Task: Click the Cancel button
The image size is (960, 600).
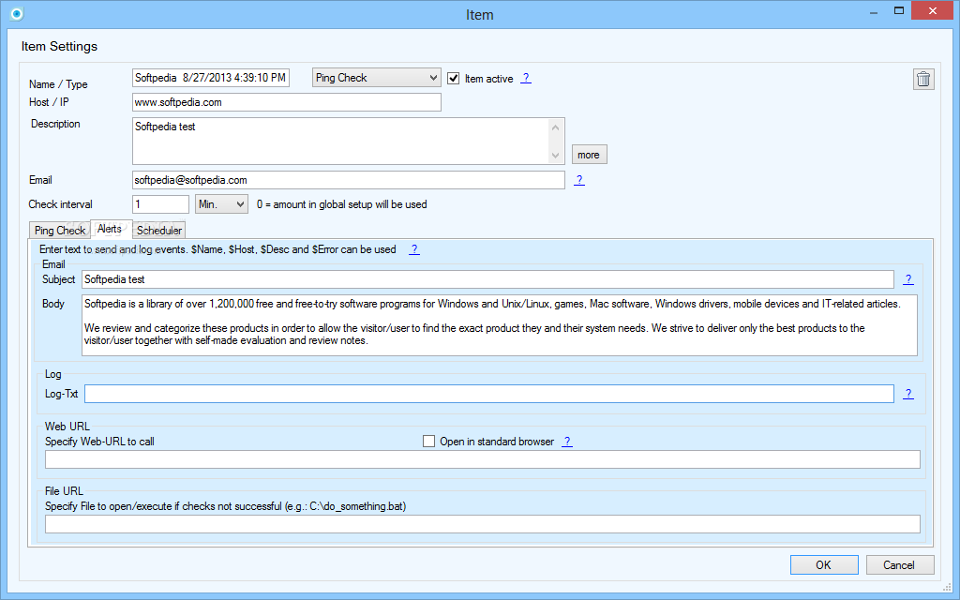Action: coord(899,565)
